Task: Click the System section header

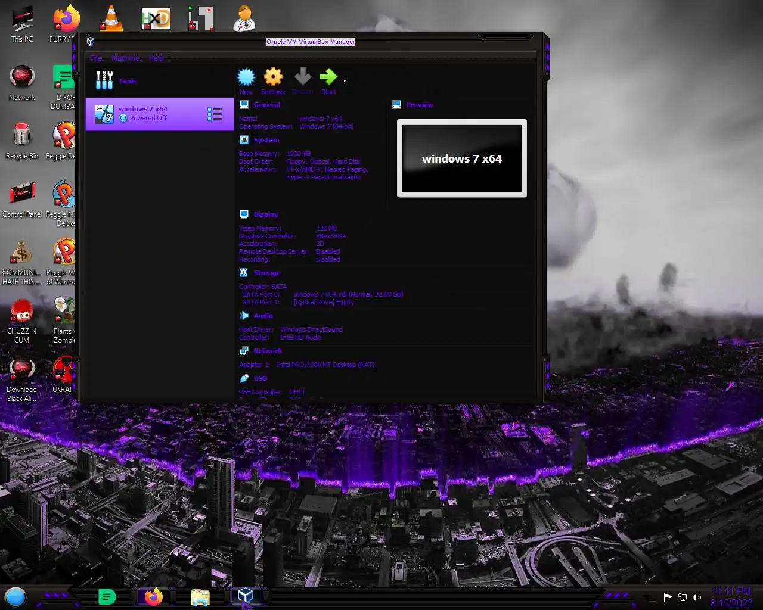Action: pyautogui.click(x=266, y=140)
